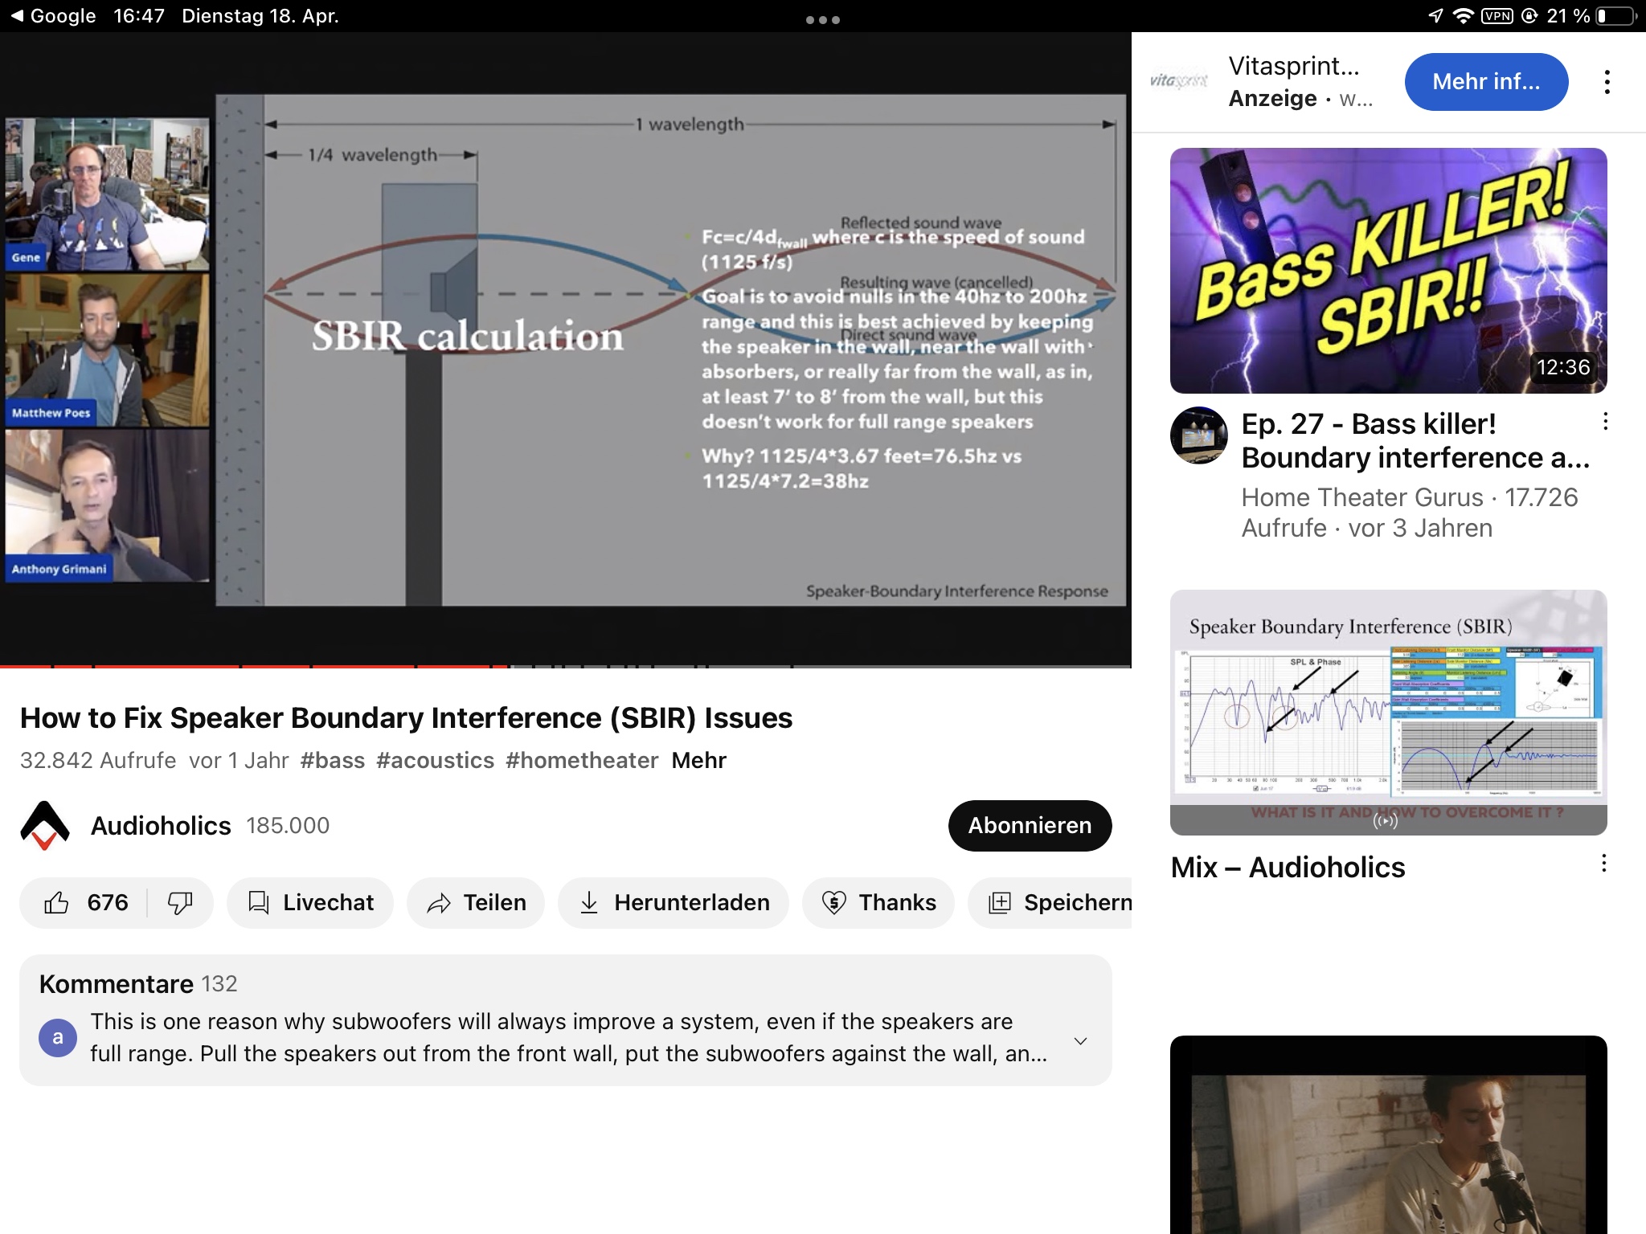Screen dimensions: 1646x1234
Task: Tap the commenter avatar 'a'
Action: click(58, 1037)
